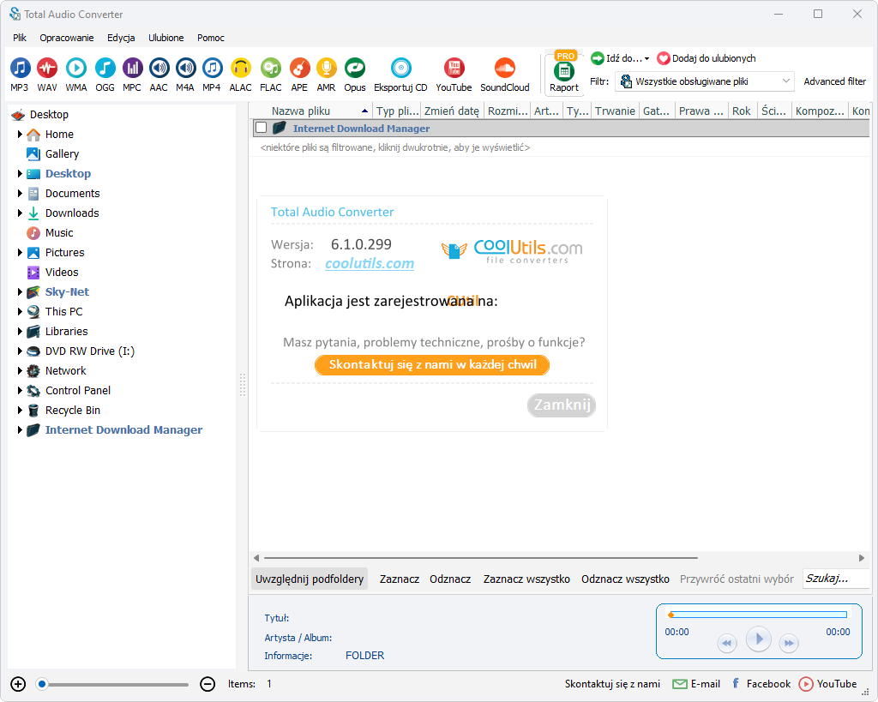Screen dimensions: 878x702
Task: Open the Plik menu
Action: (x=20, y=38)
